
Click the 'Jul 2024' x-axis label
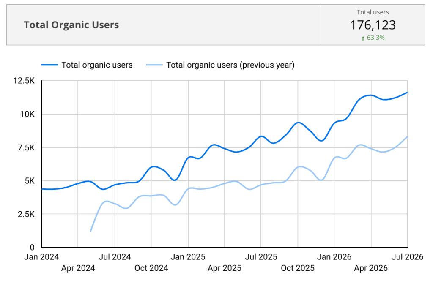pos(115,257)
